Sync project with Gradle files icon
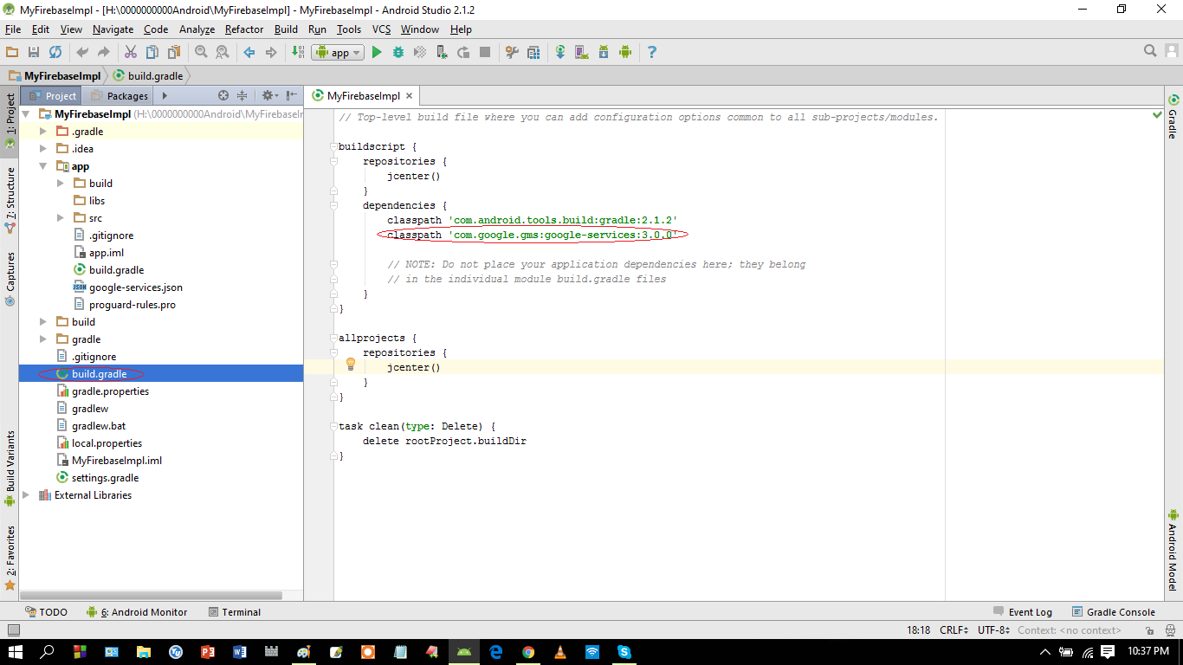This screenshot has height=665, width=1183. (x=560, y=53)
